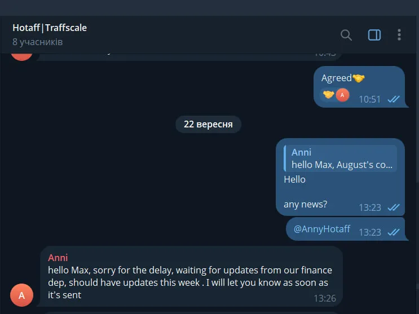Click partially hidden avatar at top left
The width and height of the screenshot is (419, 314).
21,57
